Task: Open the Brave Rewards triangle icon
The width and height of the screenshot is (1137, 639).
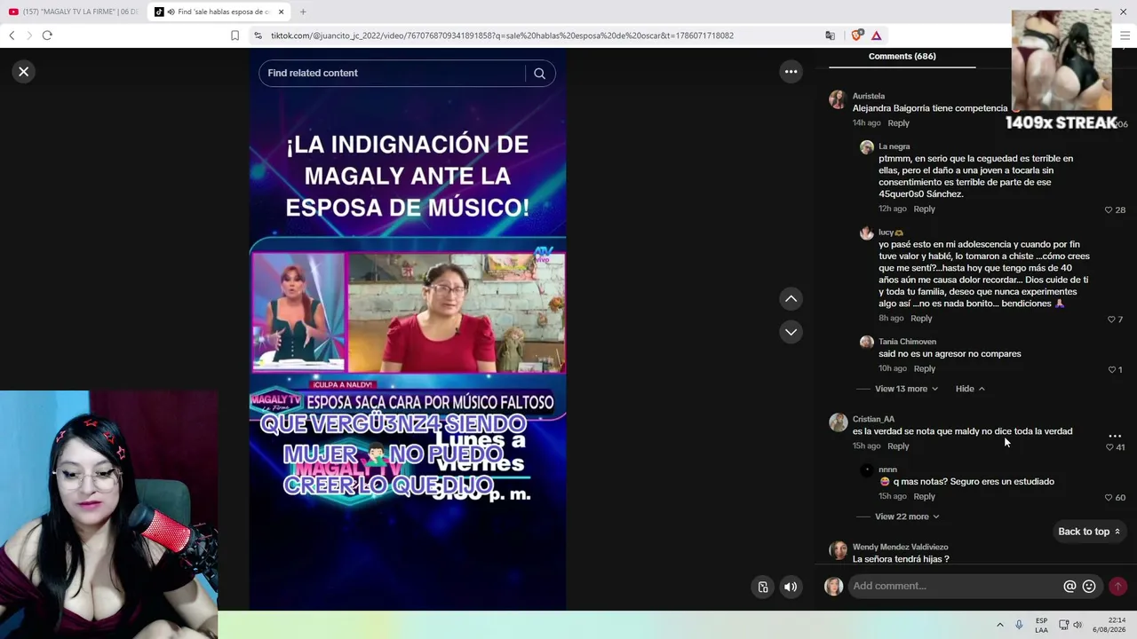Action: coord(876,35)
